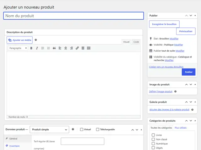
Task: Check the Virtuel checkbox
Action: click(82, 129)
